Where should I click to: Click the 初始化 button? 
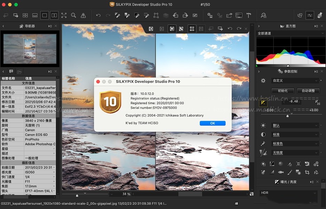click(282, 91)
